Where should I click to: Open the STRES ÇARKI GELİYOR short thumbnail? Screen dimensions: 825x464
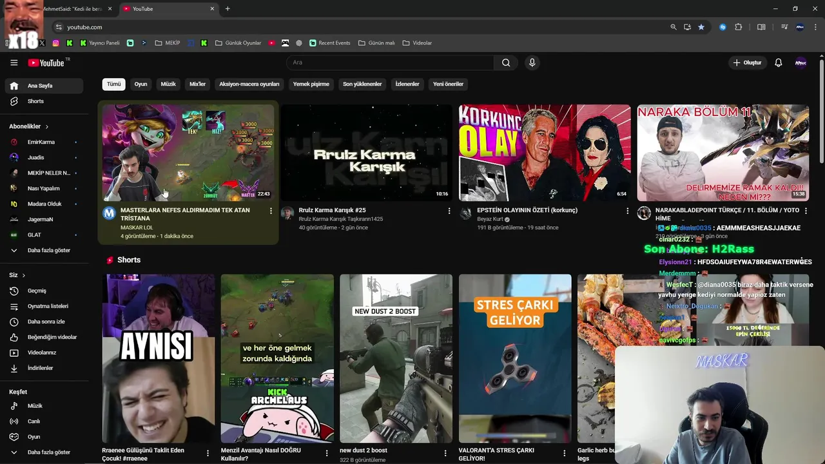click(515, 358)
